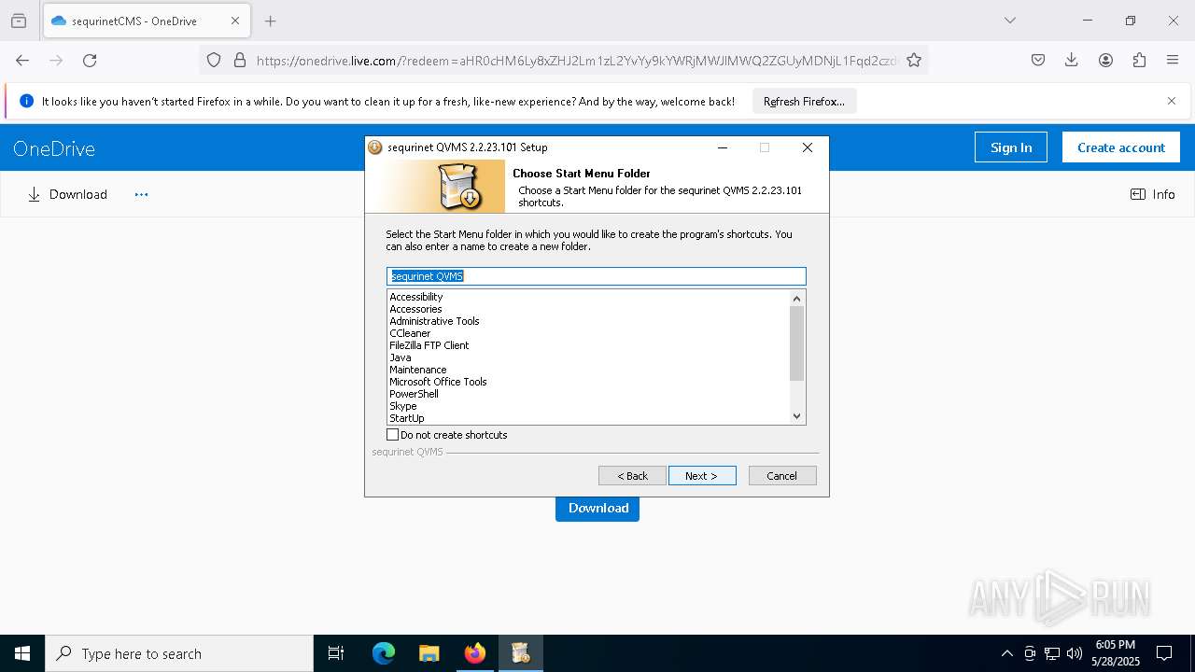Image resolution: width=1195 pixels, height=672 pixels.
Task: Open the volume tray icon
Action: [x=1075, y=653]
